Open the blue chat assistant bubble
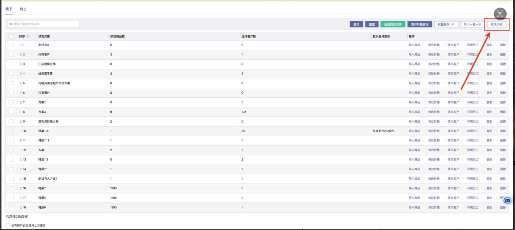 coord(507,200)
